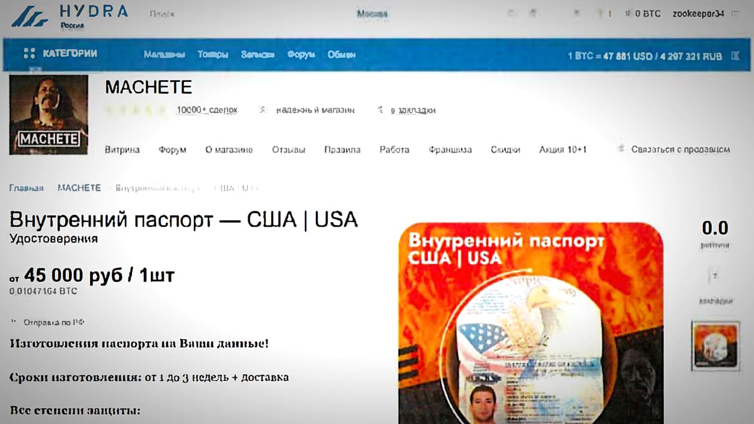This screenshot has width=754, height=424.
Task: Click the seller star rating
Action: click(137, 110)
